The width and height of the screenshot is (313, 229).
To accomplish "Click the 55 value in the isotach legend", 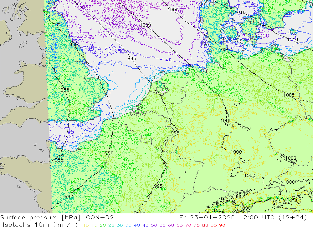I will pos(162,225).
